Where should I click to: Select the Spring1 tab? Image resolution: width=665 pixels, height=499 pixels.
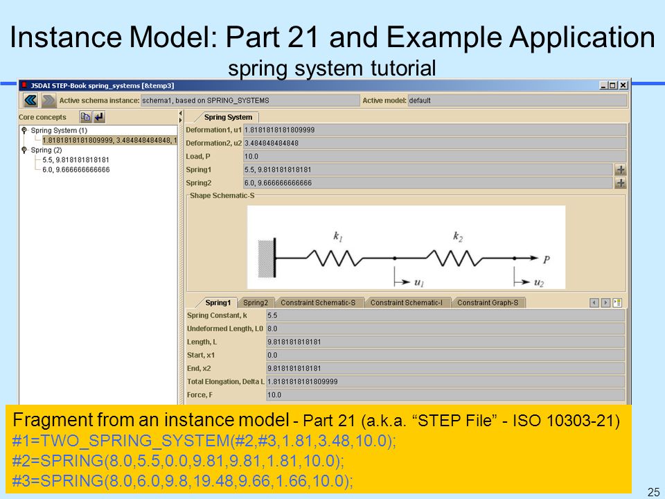pos(218,303)
